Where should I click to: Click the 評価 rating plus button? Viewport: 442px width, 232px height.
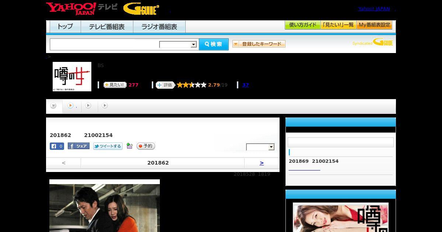(x=165, y=85)
